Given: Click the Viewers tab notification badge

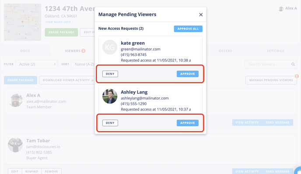Looking at the screenshot, I should 83,51.
